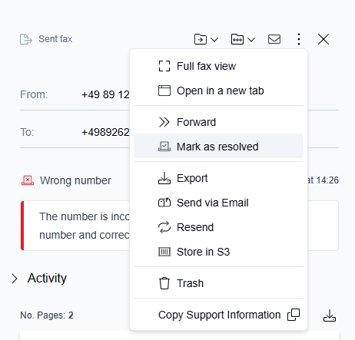Select Store in S3

pyautogui.click(x=218, y=252)
